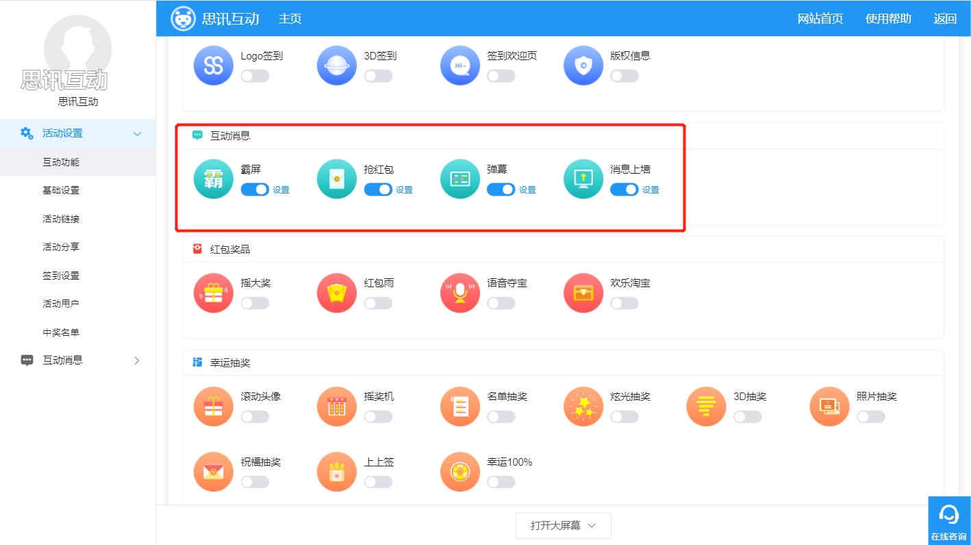Viewport: 971px width, 545px height.
Task: Open 活动分享 in the sidebar
Action: click(78, 247)
